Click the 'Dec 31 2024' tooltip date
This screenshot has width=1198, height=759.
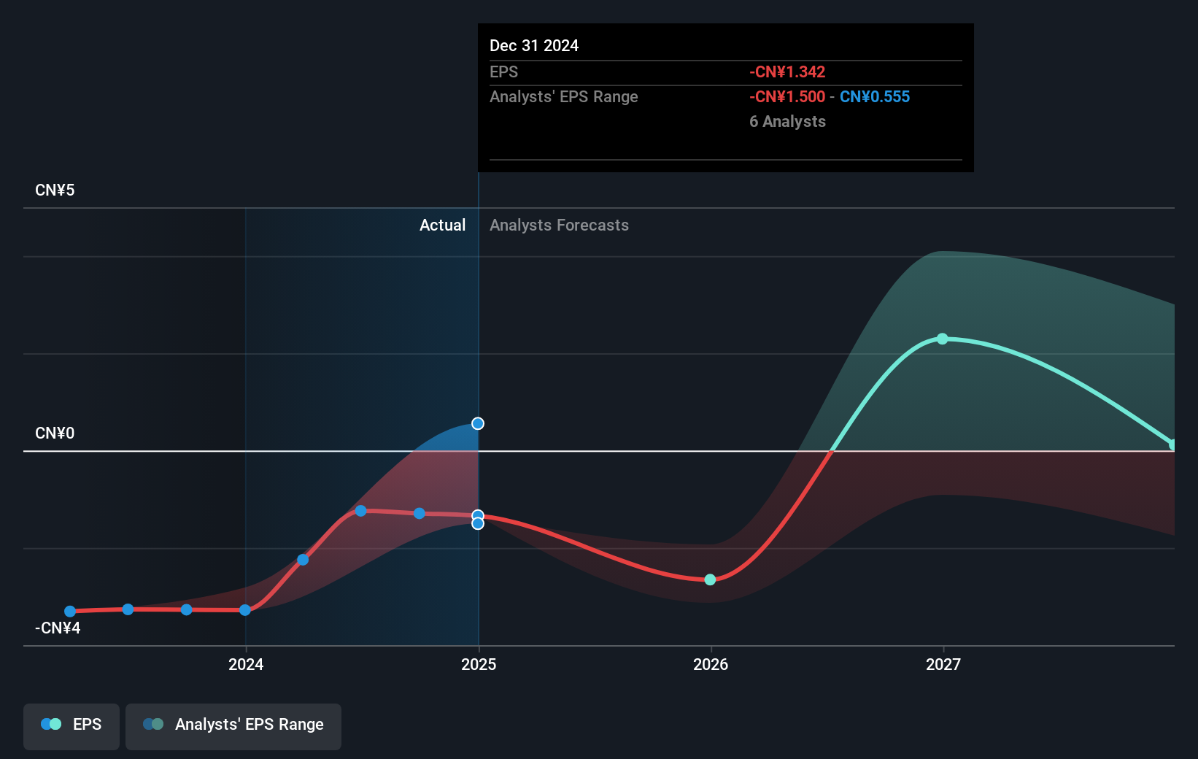coord(534,45)
